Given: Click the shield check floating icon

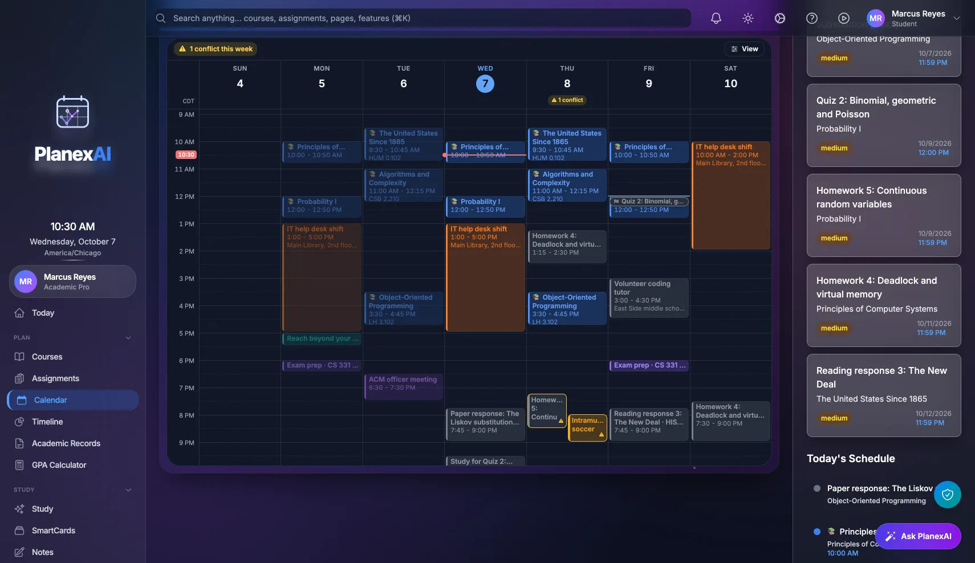Looking at the screenshot, I should click(x=948, y=495).
